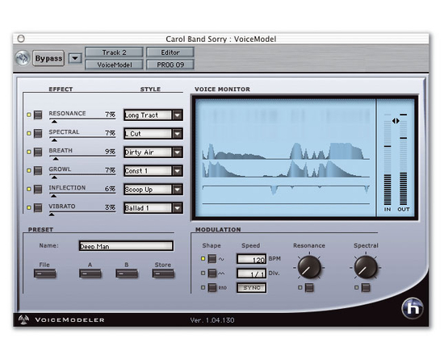Viewport: 444px width, 363px height.
Task: Click the Vibrato amount slider
Action: 82,213
